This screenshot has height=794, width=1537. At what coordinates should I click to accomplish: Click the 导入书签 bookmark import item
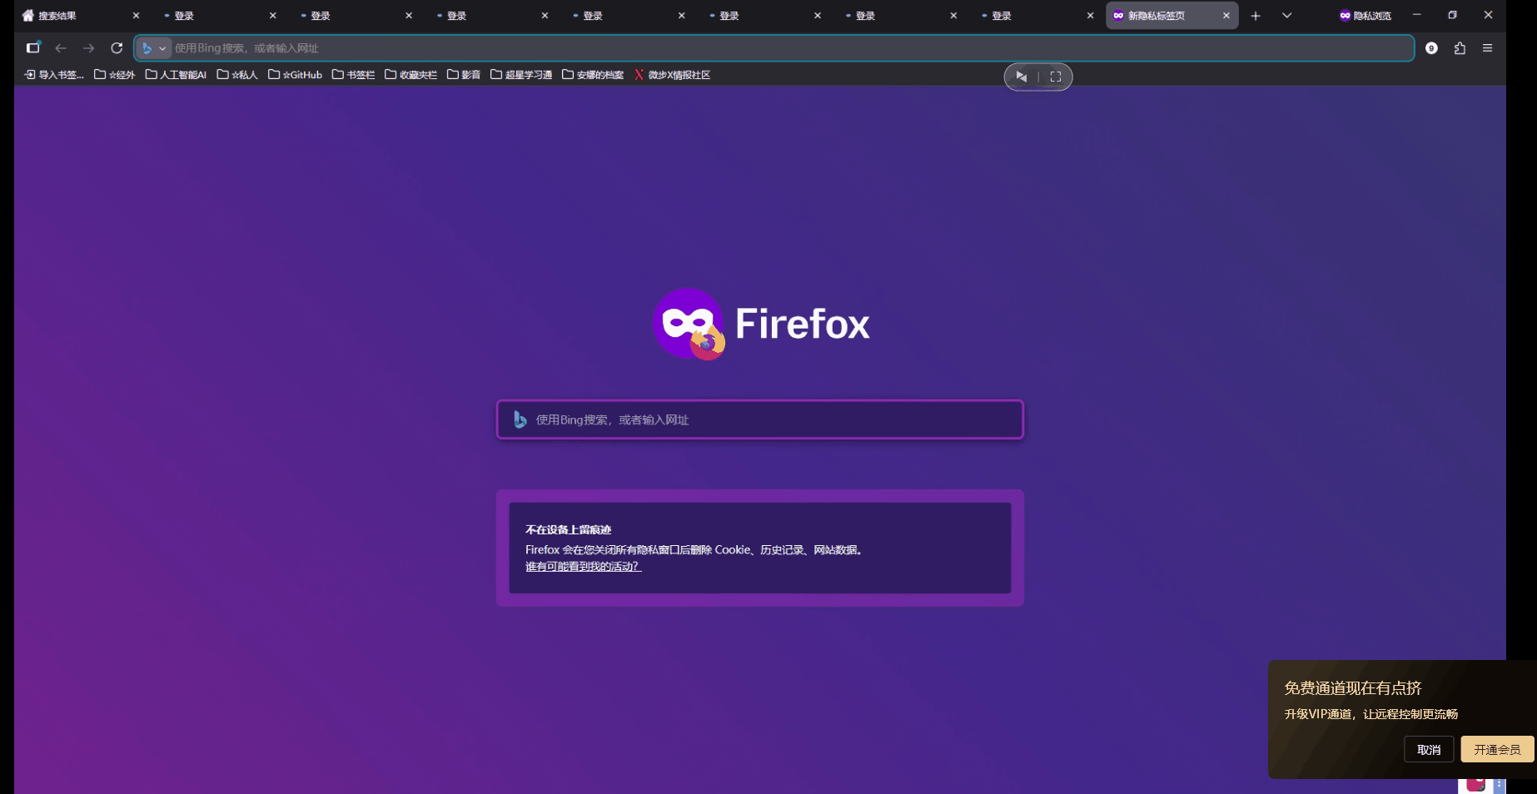pyautogui.click(x=54, y=75)
